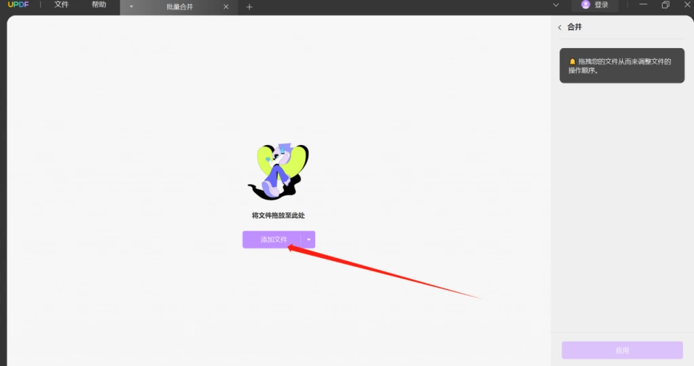Expand the arrow next to 添加文件
This screenshot has height=366, width=694.
308,239
